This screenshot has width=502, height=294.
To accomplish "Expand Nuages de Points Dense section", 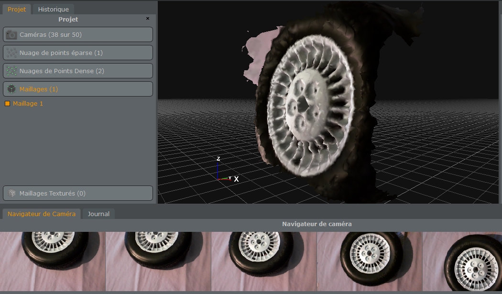I will point(78,71).
